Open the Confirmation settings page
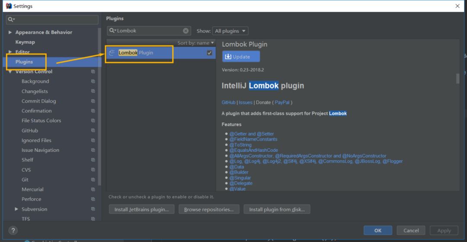 (x=36, y=111)
